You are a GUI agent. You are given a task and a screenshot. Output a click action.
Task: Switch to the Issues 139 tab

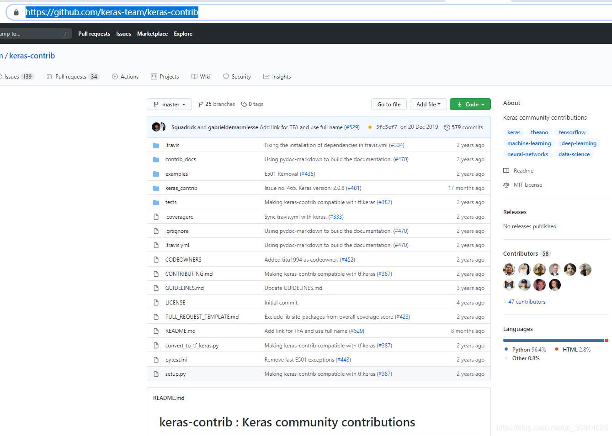(17, 77)
